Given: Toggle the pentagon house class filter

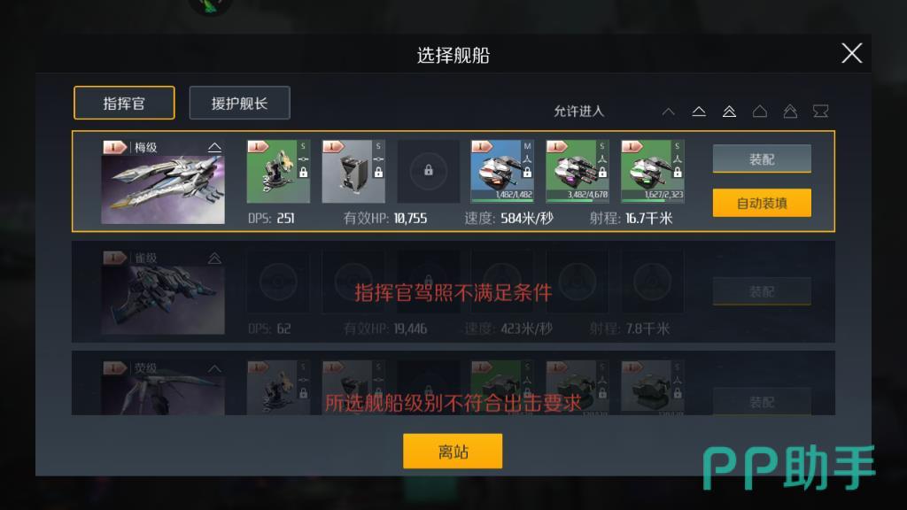Looking at the screenshot, I should tap(760, 111).
